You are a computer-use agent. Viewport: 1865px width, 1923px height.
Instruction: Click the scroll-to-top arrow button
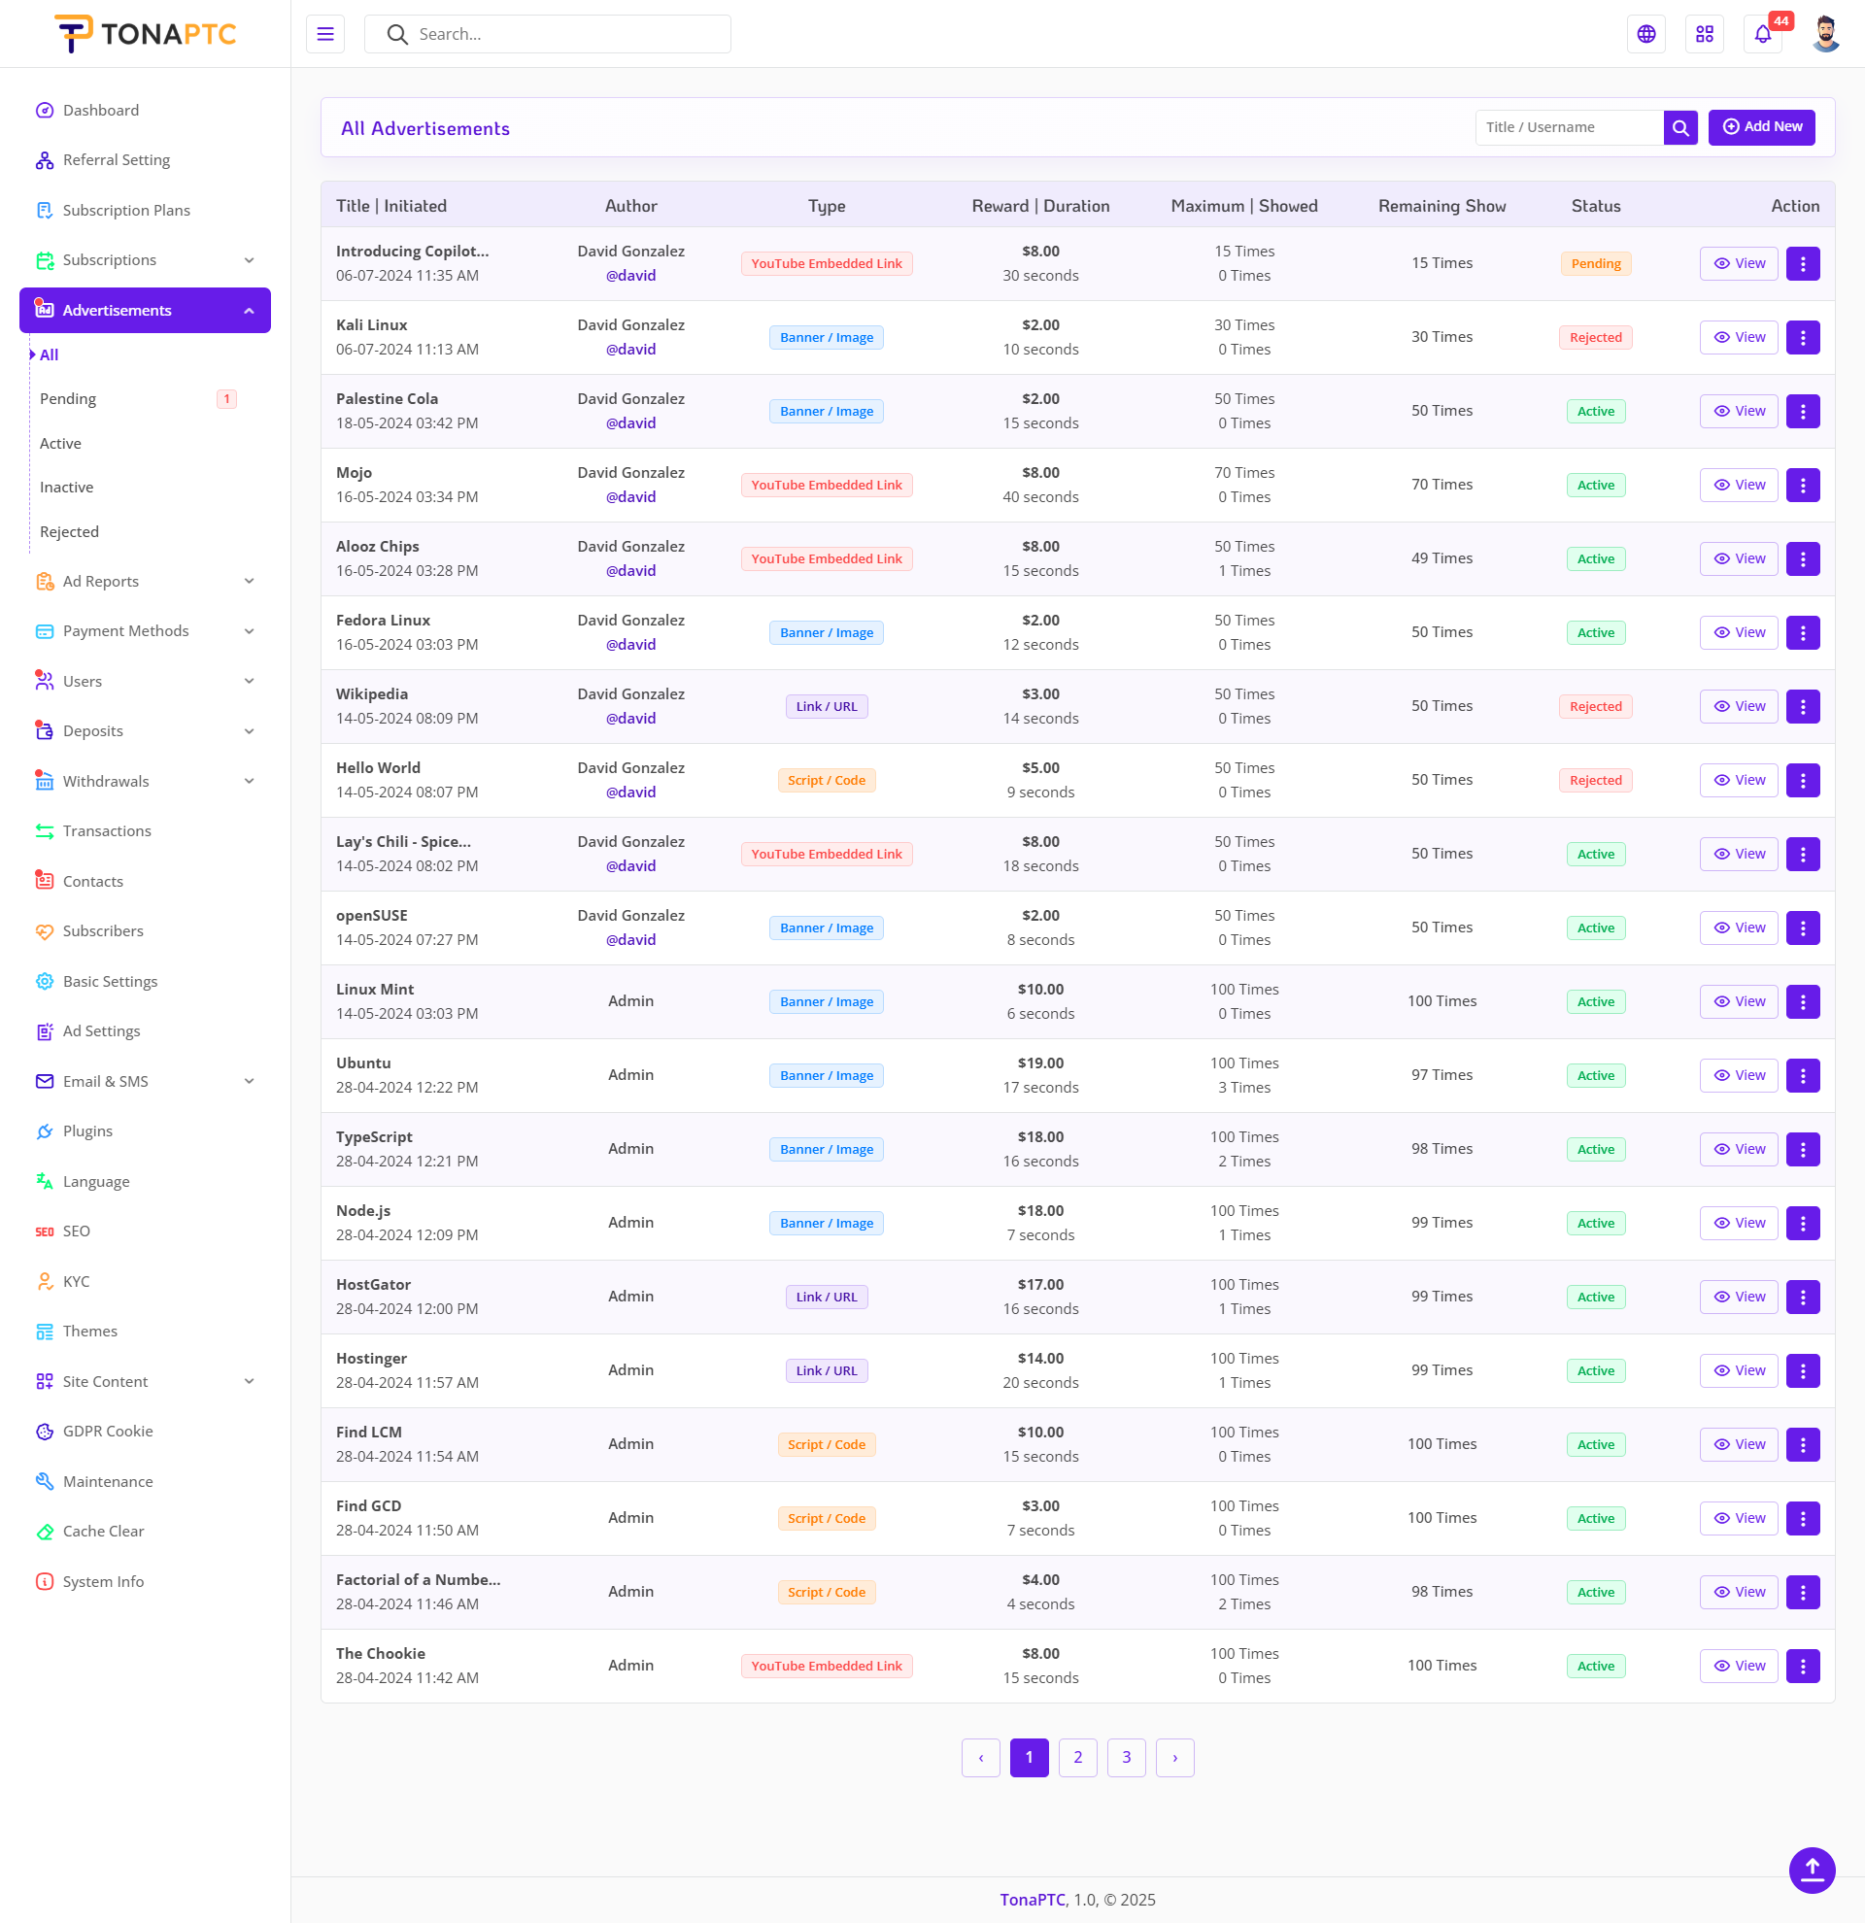point(1811,1869)
